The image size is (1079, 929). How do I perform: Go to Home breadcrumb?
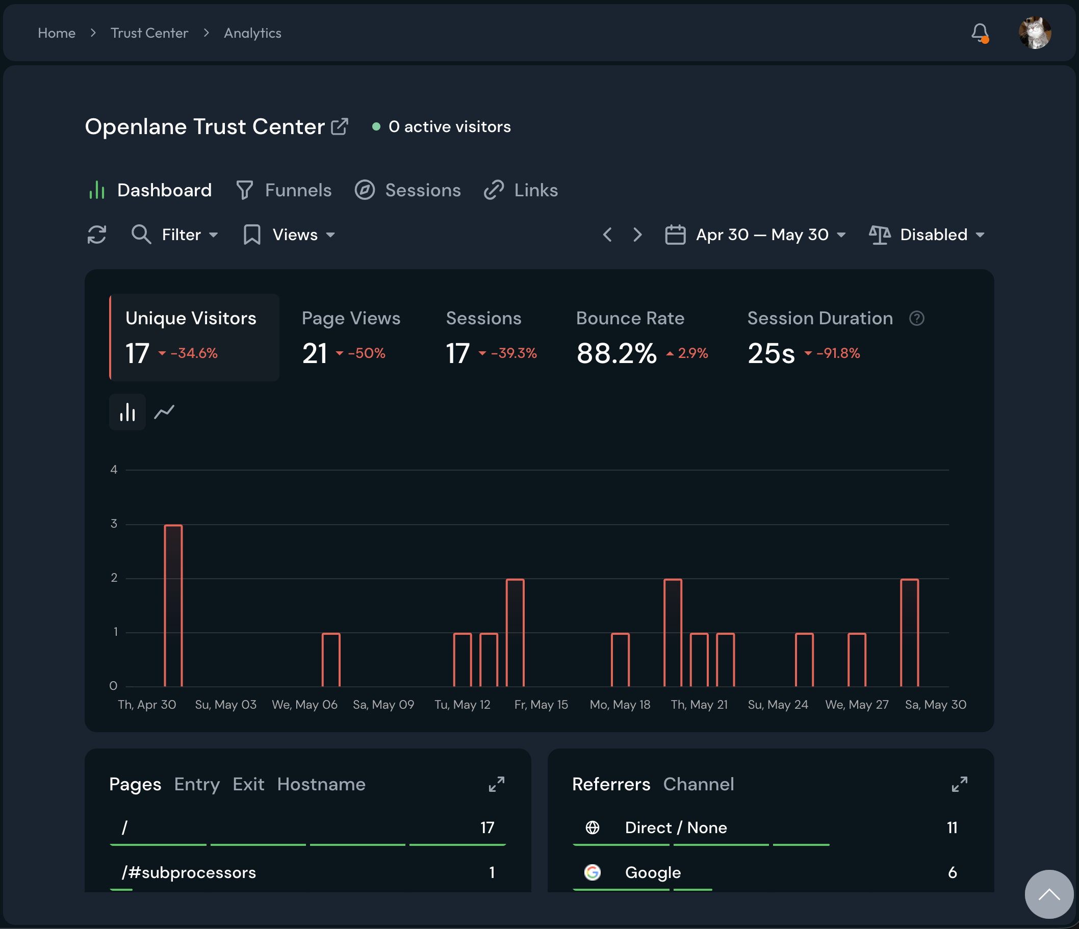coord(57,33)
